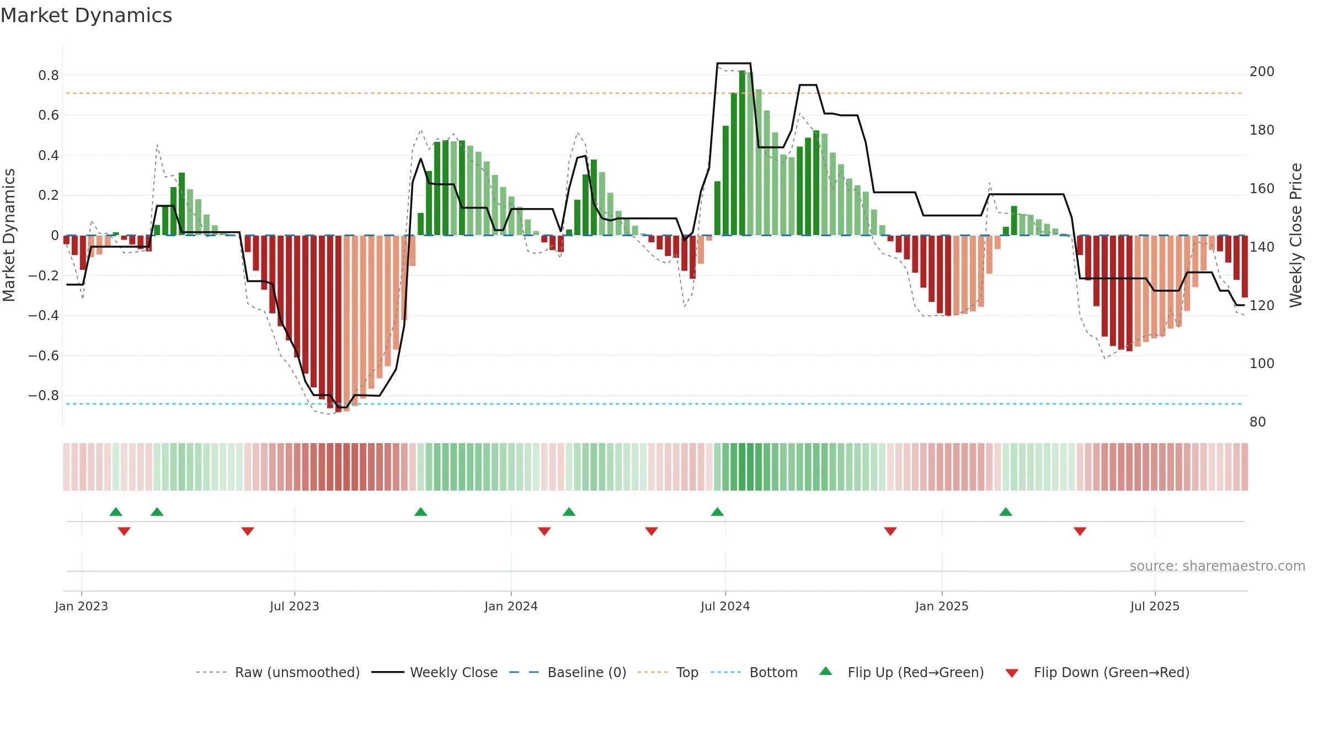This screenshot has height=745, width=1324.
Task: Click the Weekly Close Price axis title
Action: pyautogui.click(x=1296, y=235)
